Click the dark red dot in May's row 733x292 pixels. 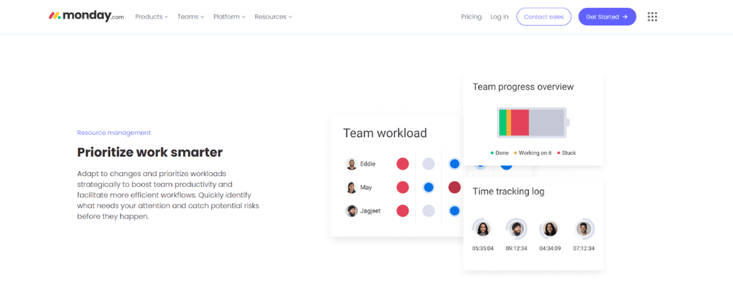454,188
